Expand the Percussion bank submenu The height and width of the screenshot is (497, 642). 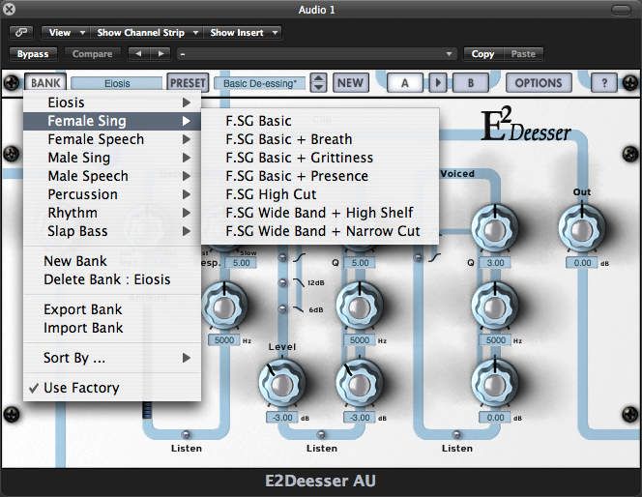(x=112, y=194)
